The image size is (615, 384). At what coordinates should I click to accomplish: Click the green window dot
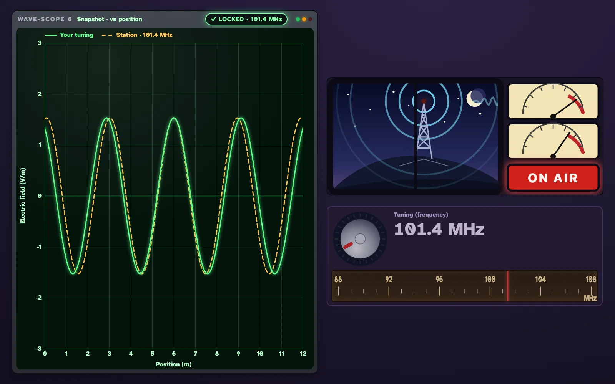tap(298, 19)
